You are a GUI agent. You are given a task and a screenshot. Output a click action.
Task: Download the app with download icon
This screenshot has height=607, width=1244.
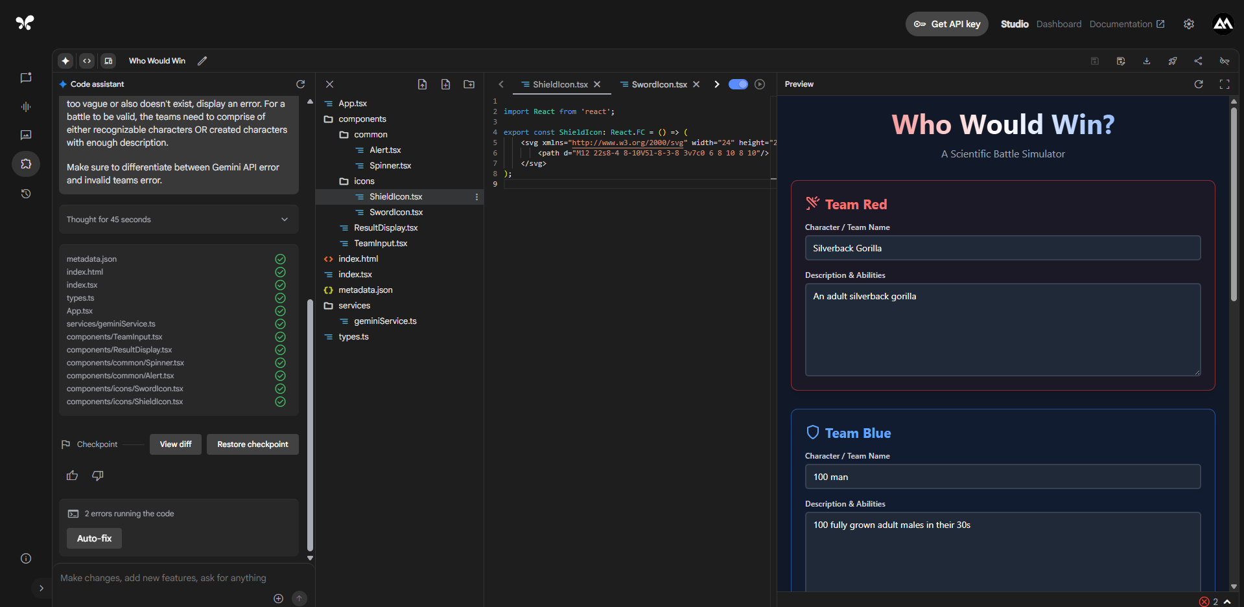1146,61
